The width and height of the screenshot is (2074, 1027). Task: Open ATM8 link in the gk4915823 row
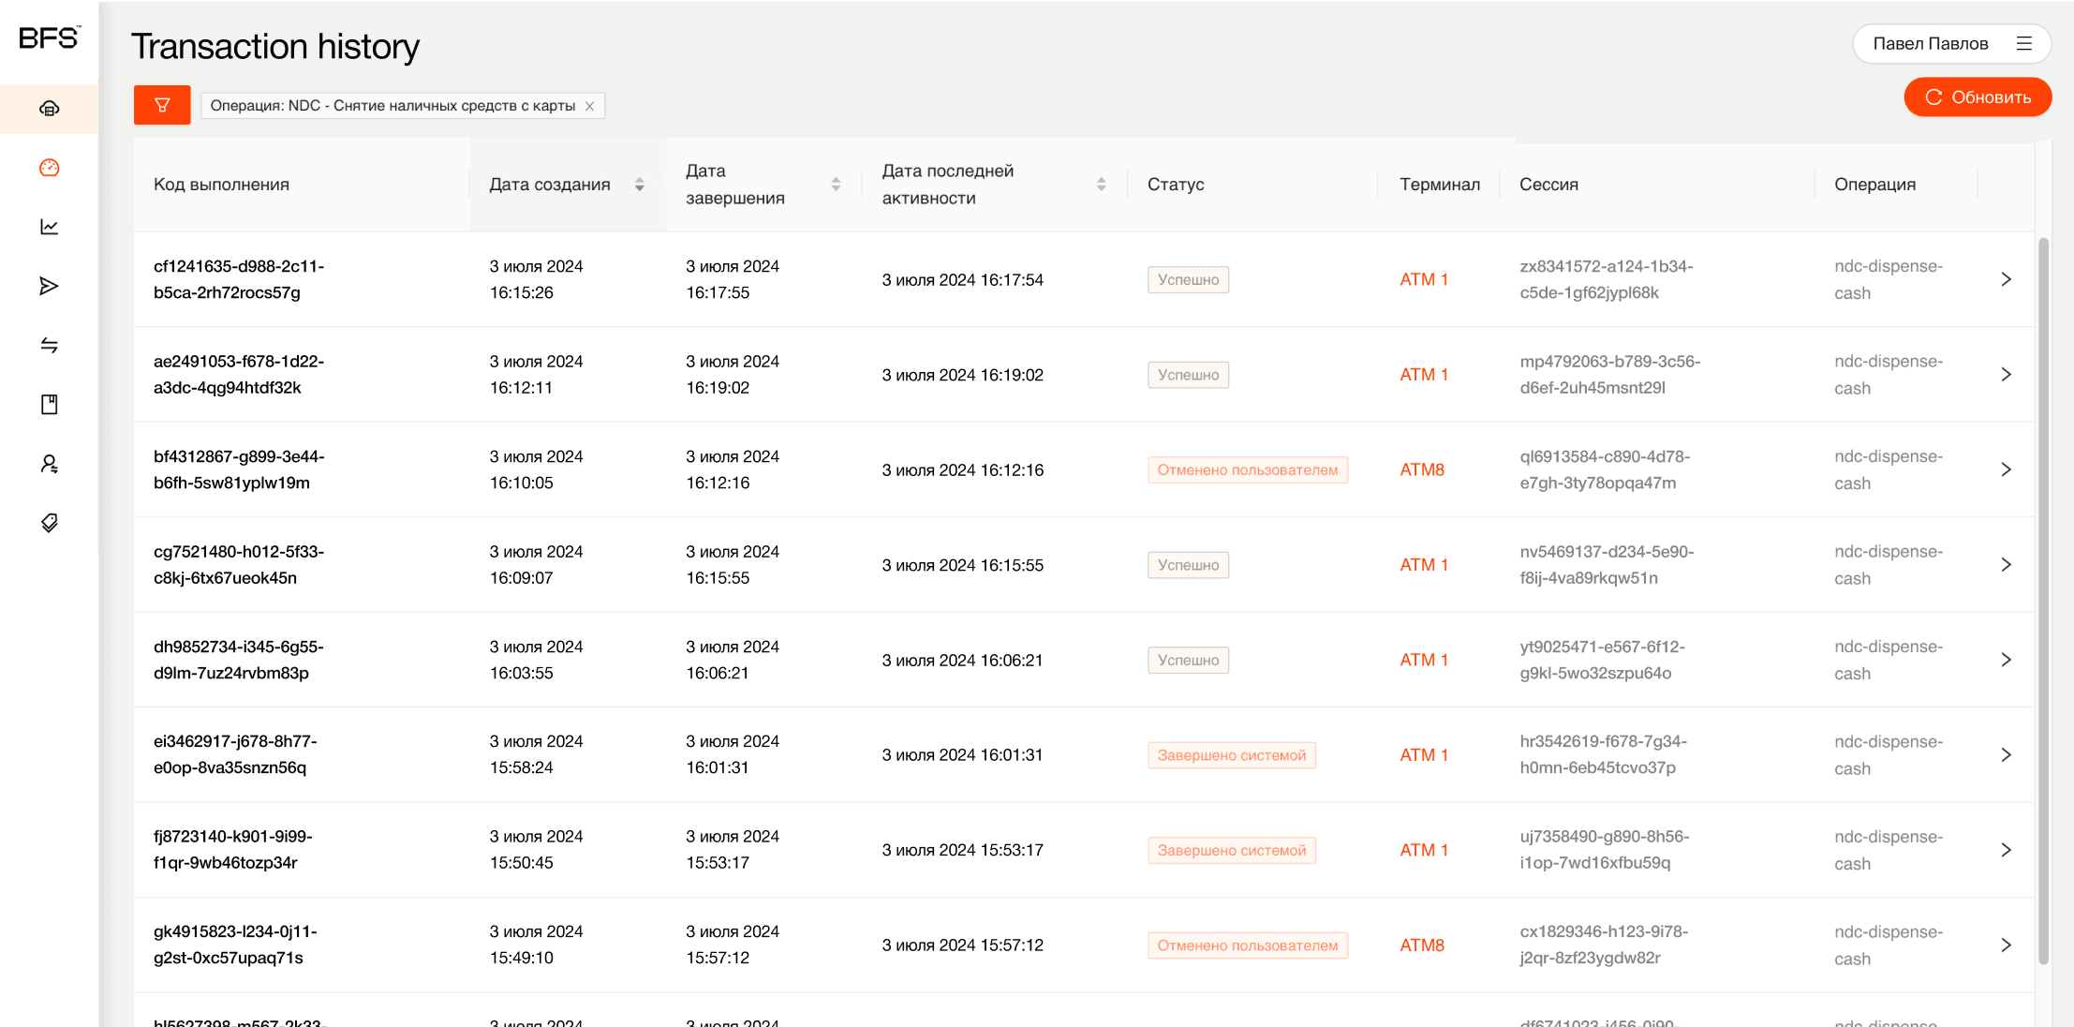1422,945
